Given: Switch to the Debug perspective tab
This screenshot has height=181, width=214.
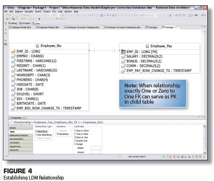Looking at the screenshot, I should click(12, 23).
